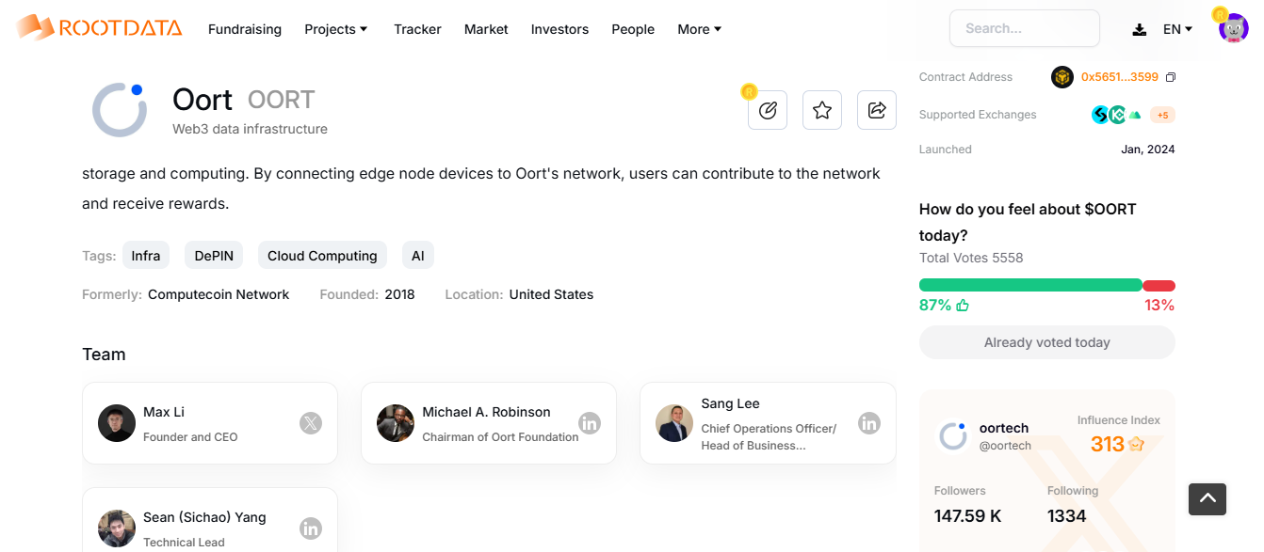Share the Oort project page

[x=877, y=110]
